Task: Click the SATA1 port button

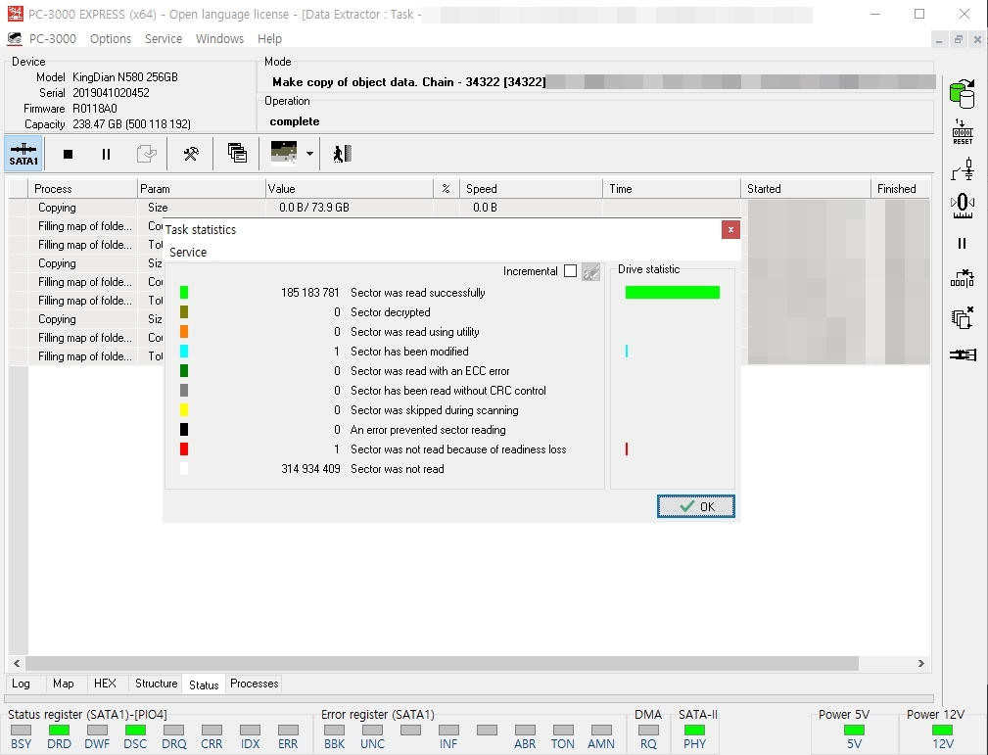Action: (x=24, y=154)
